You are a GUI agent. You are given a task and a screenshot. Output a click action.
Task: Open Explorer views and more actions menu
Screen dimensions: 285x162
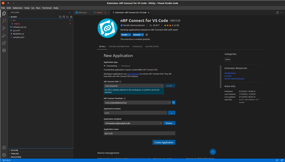tap(69, 12)
